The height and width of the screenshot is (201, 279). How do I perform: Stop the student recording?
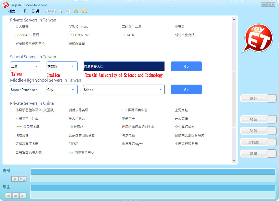coord(15,196)
